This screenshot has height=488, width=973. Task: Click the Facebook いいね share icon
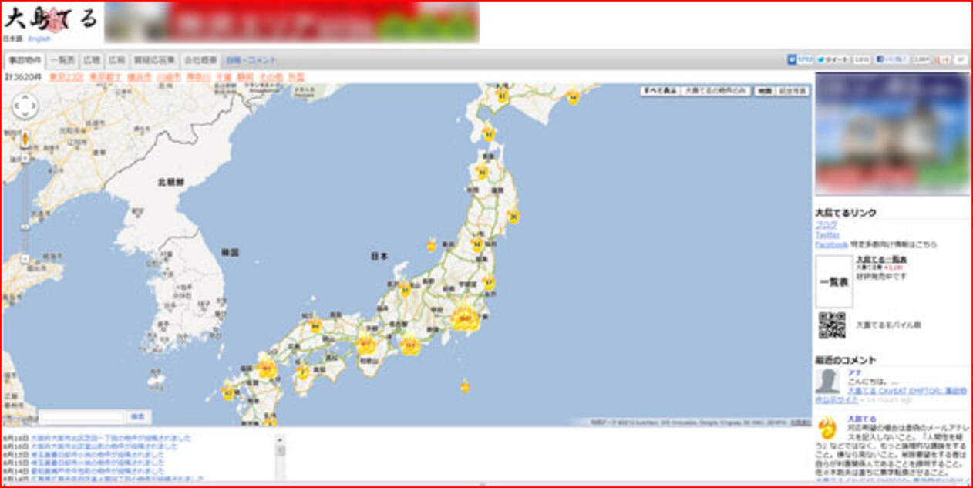tap(880, 58)
